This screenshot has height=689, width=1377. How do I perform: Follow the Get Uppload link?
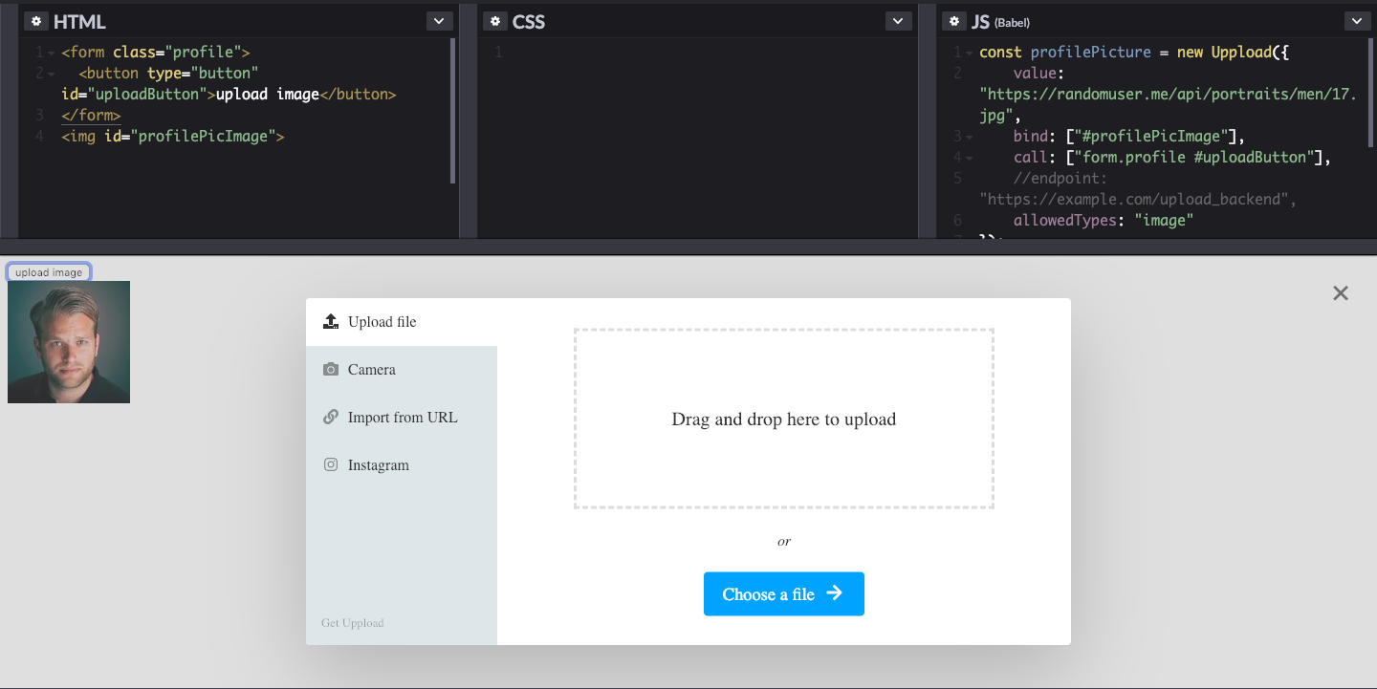tap(352, 622)
